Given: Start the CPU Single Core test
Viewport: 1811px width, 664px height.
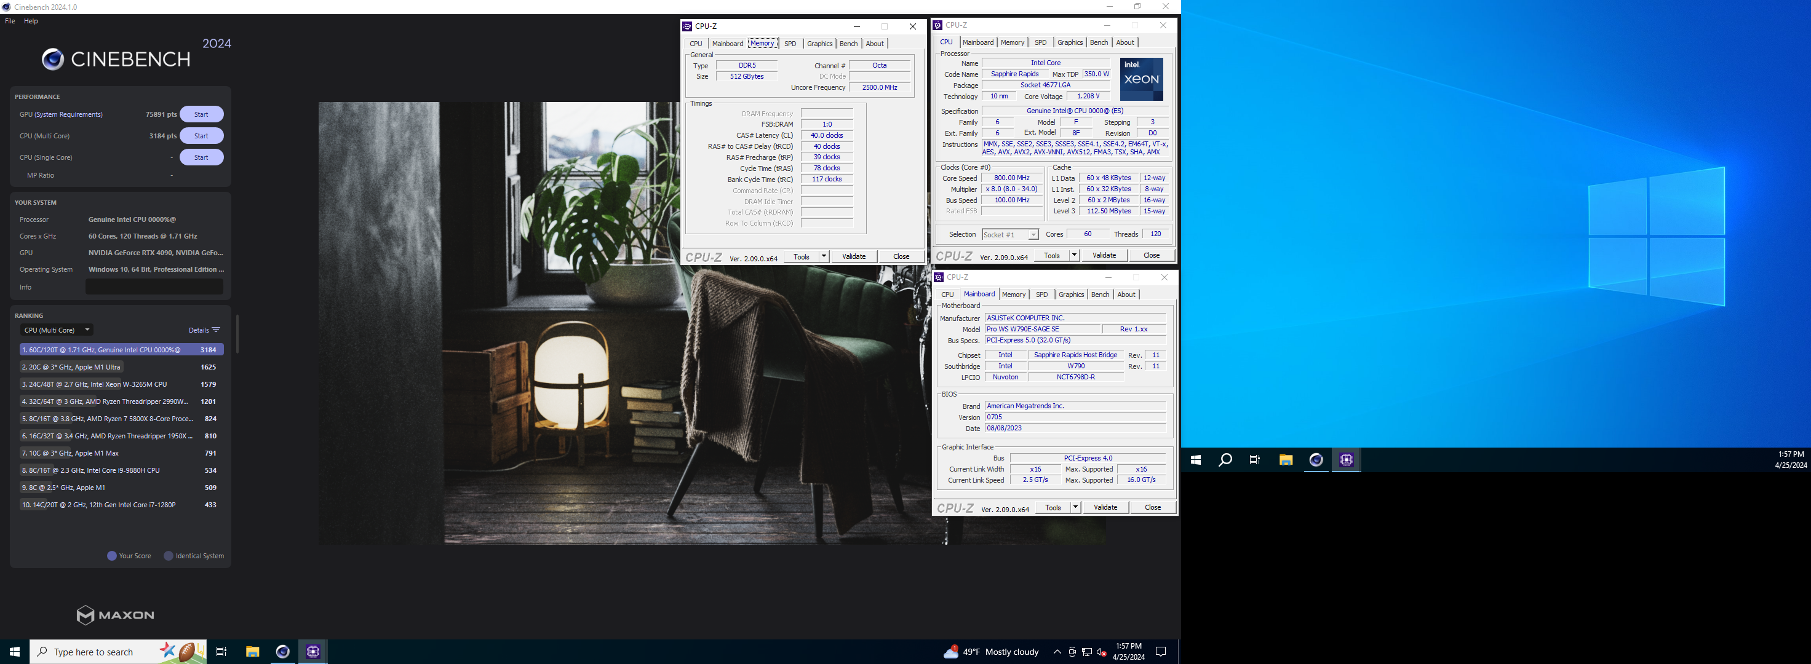Looking at the screenshot, I should [201, 157].
